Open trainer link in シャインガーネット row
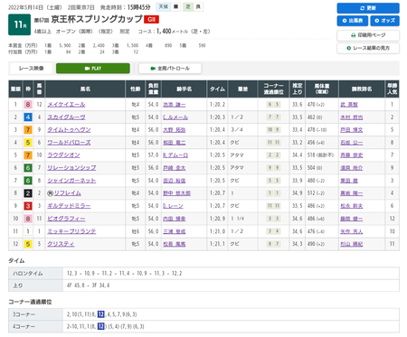 (349, 181)
